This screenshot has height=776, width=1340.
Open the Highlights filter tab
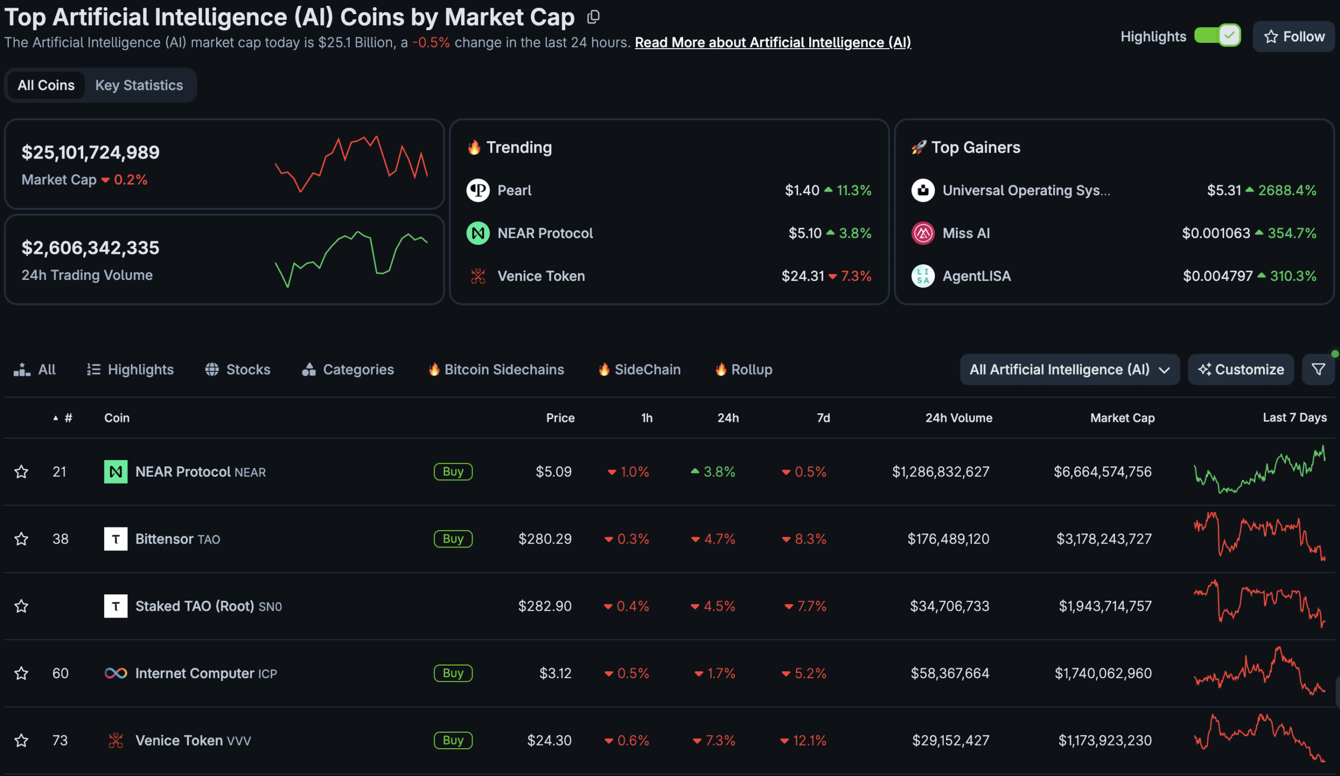pos(130,369)
